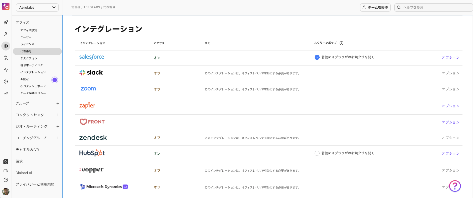Click the help question mark sidebar icon

pos(6,180)
